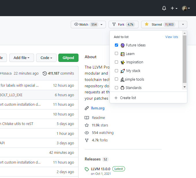The width and height of the screenshot is (196, 178).
Task: Open the 554 watching link
Action: pos(103,133)
